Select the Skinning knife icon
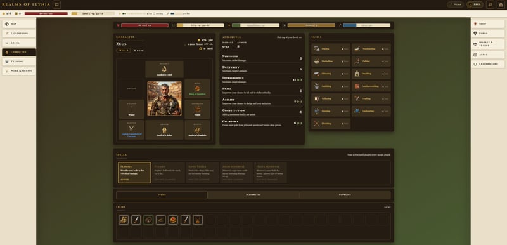The width and height of the screenshot is (507, 245). point(316,74)
